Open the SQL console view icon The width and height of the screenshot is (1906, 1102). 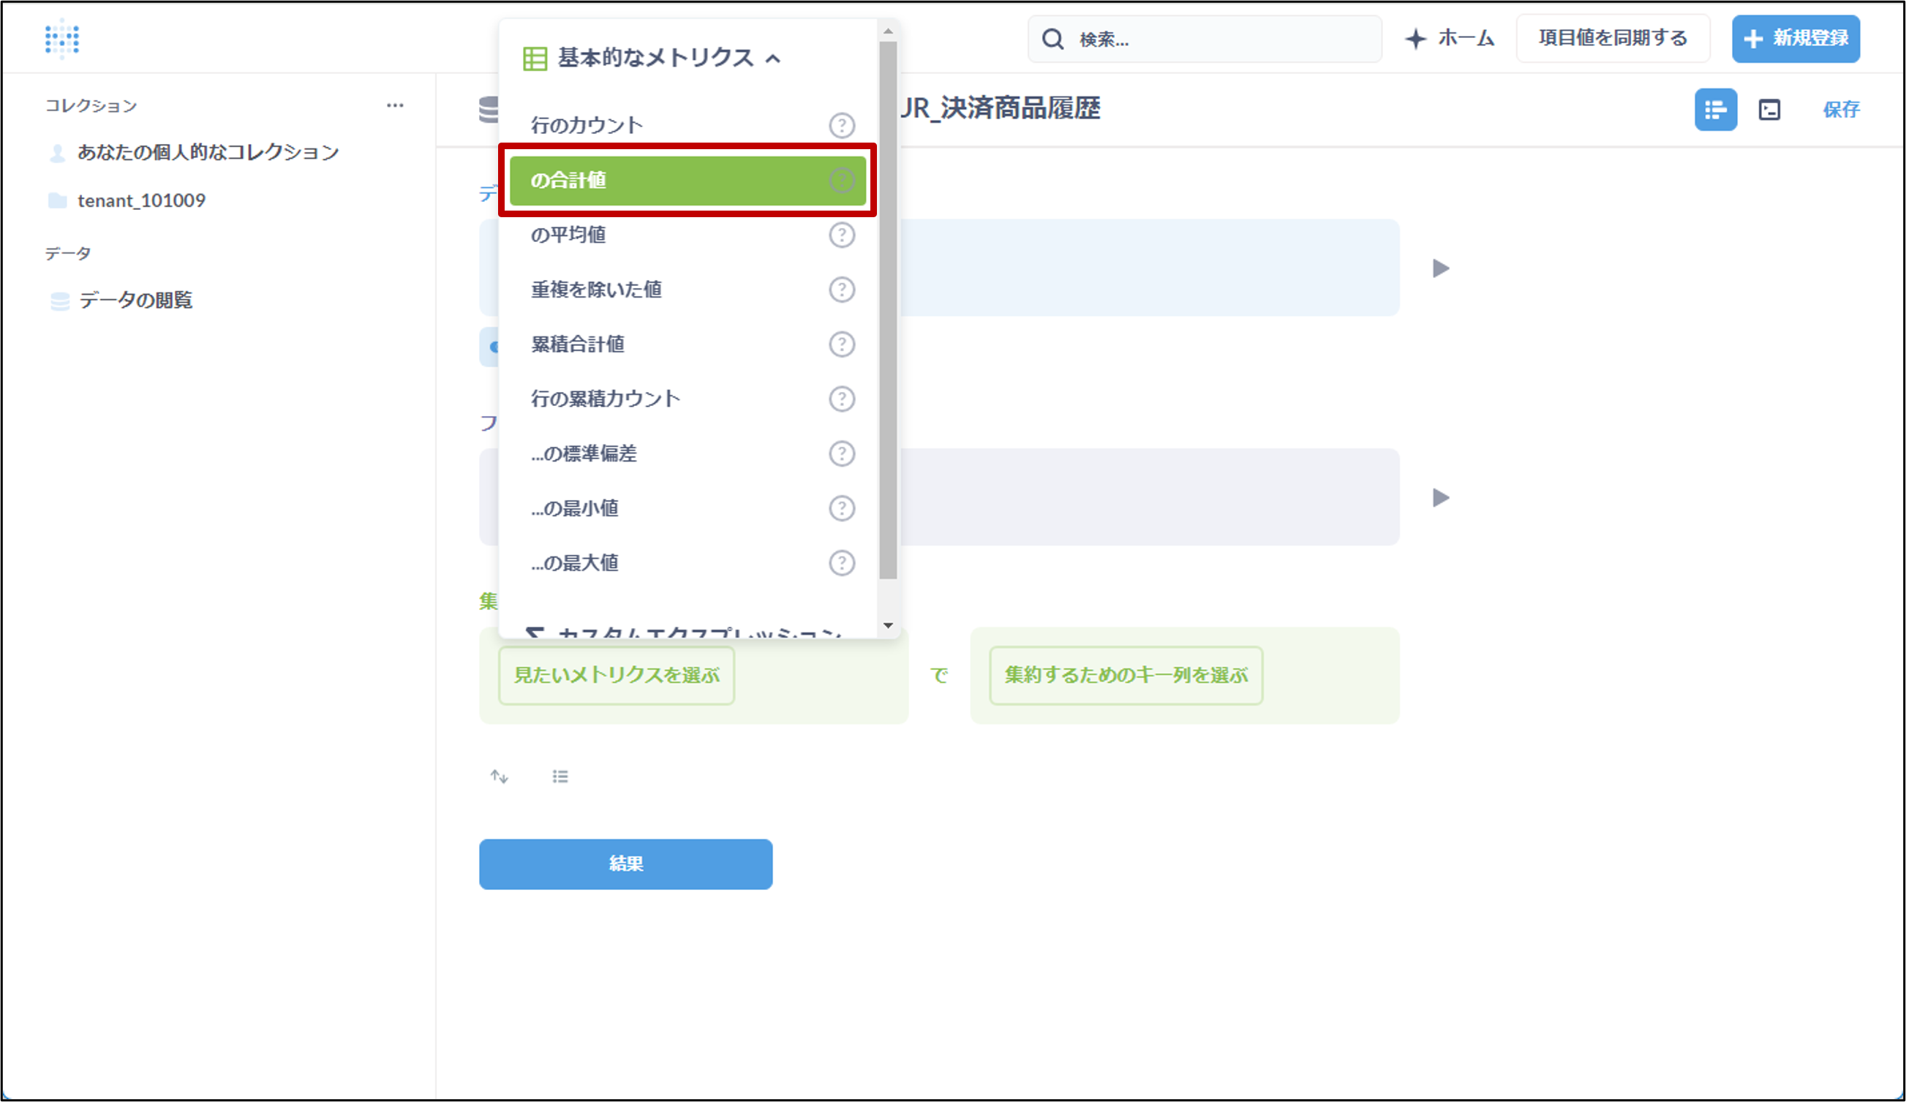pos(1768,110)
